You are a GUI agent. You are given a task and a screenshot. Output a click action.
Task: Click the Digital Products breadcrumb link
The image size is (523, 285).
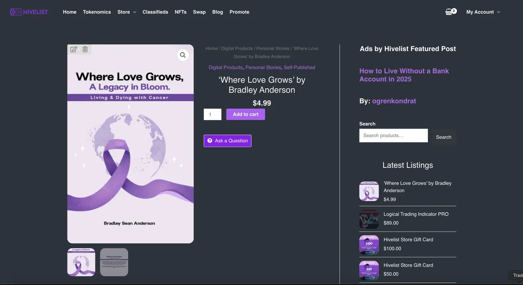point(237,48)
